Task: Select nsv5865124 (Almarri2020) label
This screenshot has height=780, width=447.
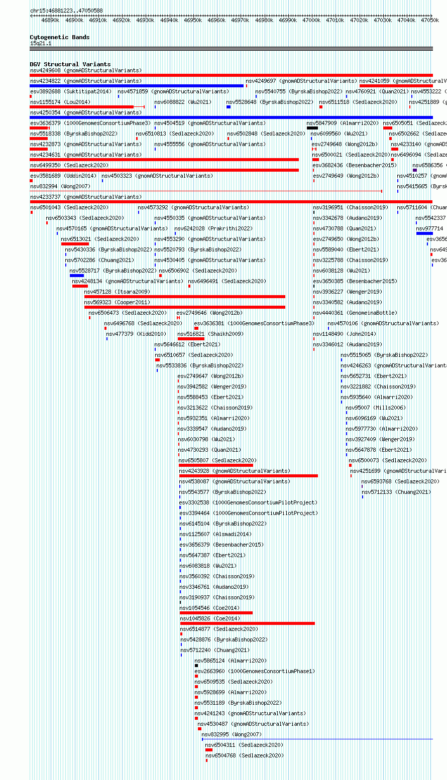Action: tap(231, 661)
